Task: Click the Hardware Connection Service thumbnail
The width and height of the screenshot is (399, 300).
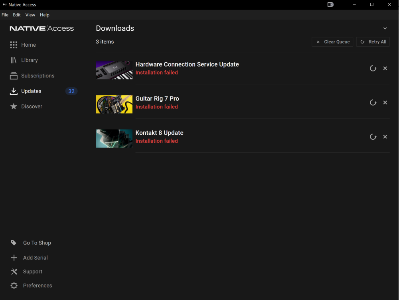Action: click(x=114, y=70)
